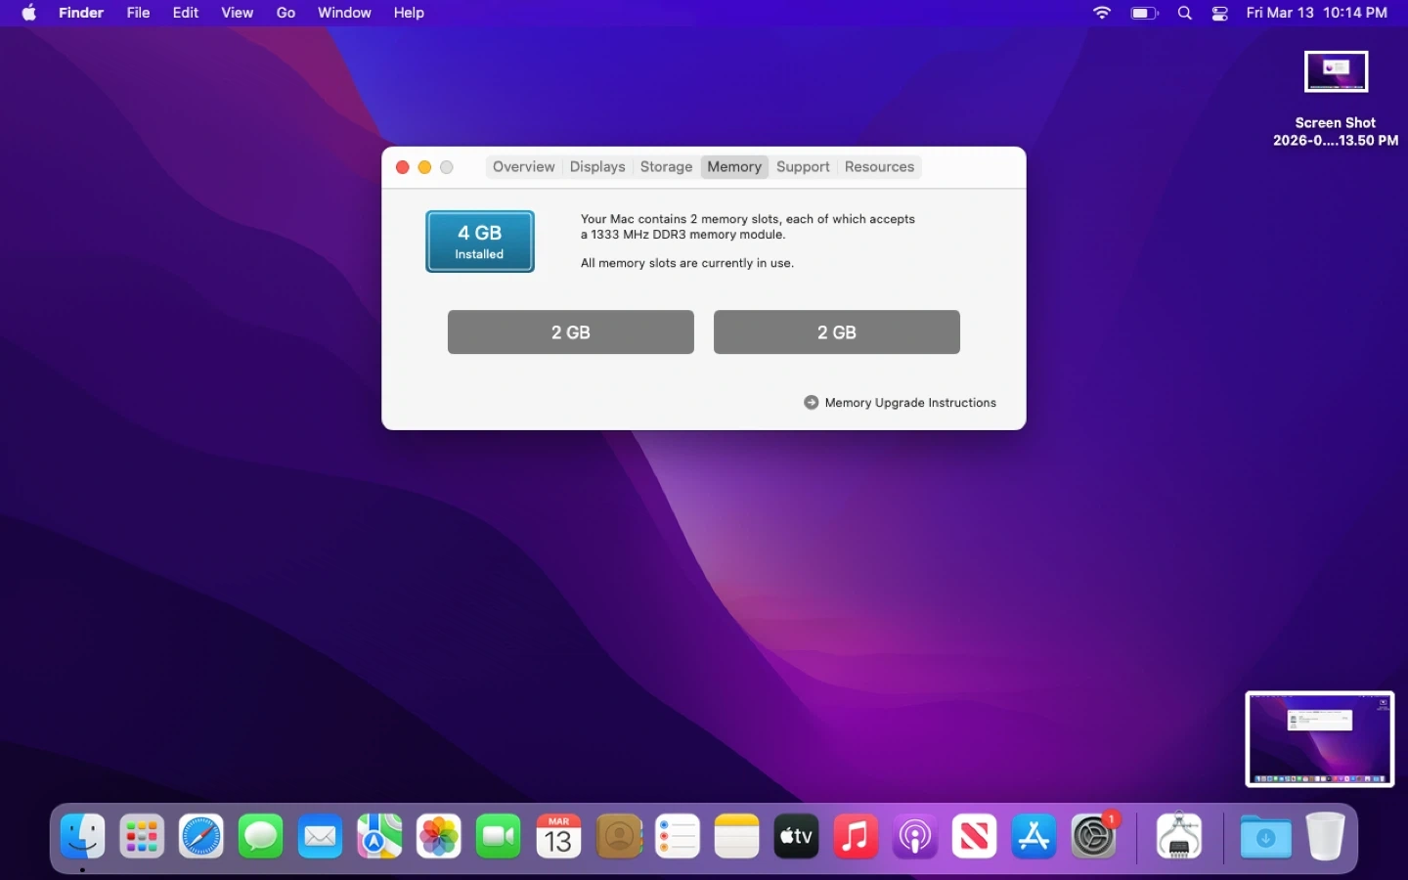Screen dimensions: 1408x880
Task: Open Launchpad from the Dock
Action: [x=142, y=837]
